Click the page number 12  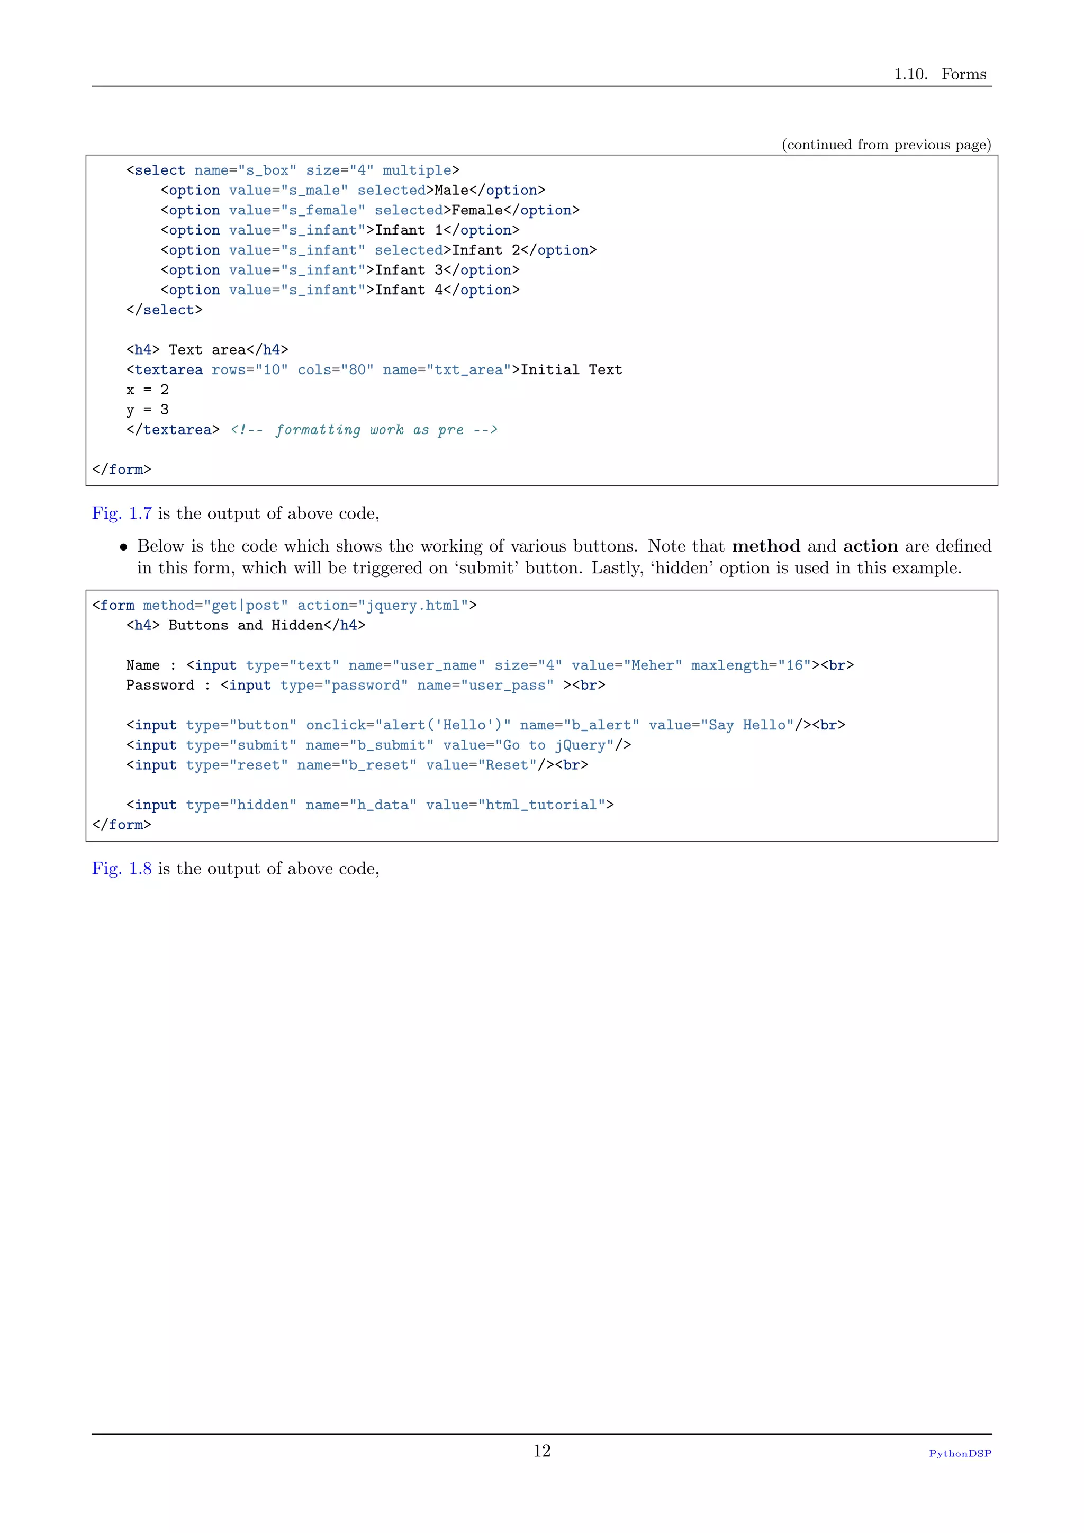pos(542,1451)
